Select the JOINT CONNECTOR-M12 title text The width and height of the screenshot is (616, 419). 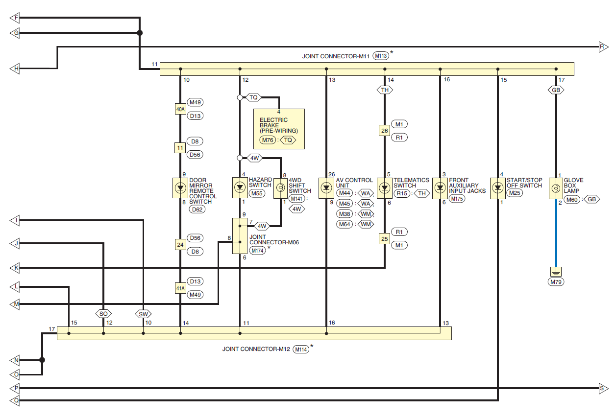(256, 349)
